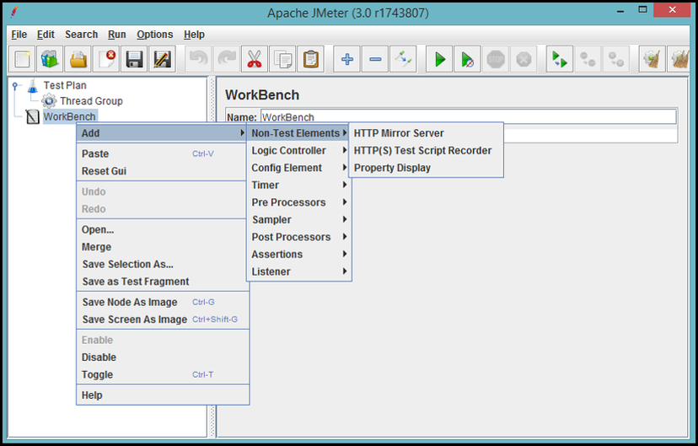Click the Start no pauses icon
The image size is (698, 446).
(x=466, y=59)
